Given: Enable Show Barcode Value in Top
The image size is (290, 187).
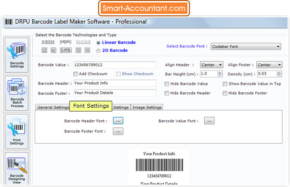Looking at the screenshot, I should tap(225, 84).
